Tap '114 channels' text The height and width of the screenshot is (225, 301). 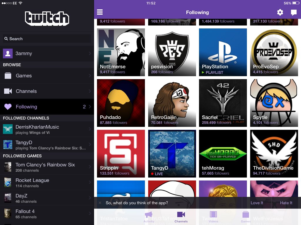(27, 186)
